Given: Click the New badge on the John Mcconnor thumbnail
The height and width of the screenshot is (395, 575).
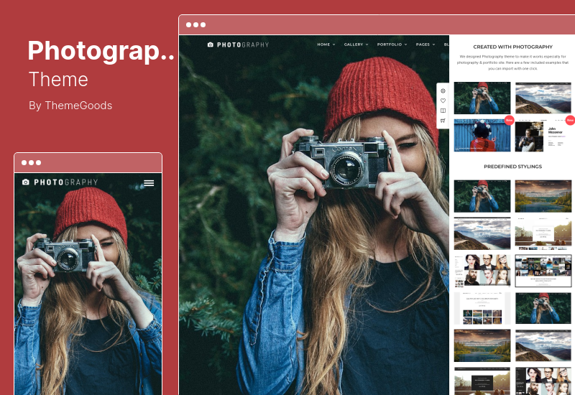Looking at the screenshot, I should [x=570, y=120].
